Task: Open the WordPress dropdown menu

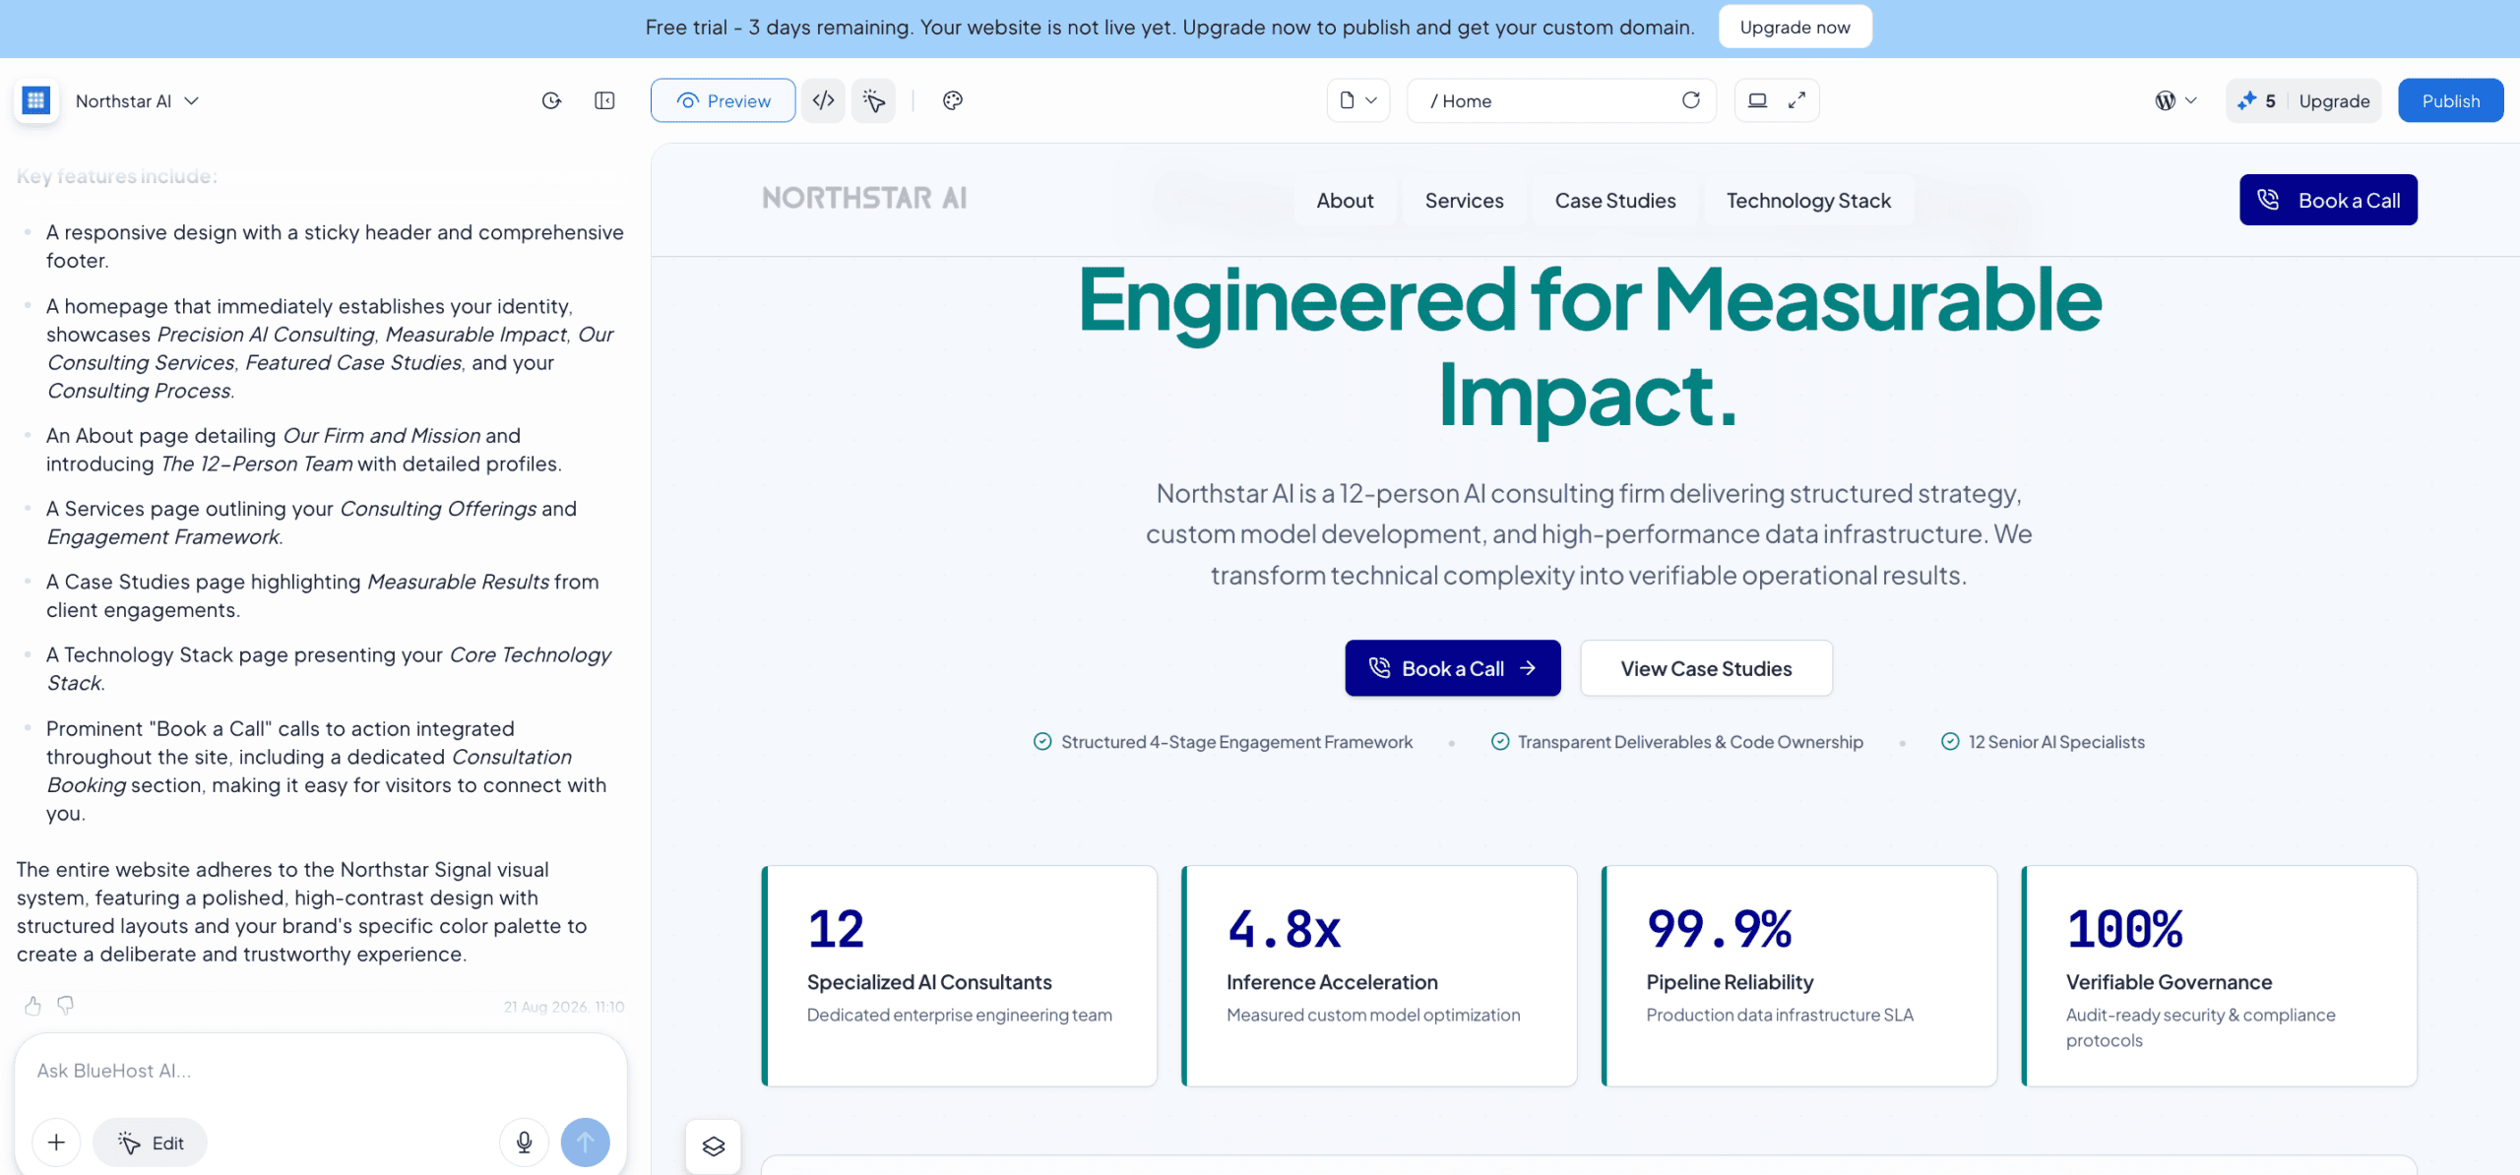Action: [x=2175, y=100]
